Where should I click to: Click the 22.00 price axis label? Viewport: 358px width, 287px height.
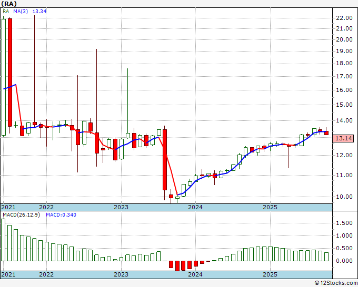[x=344, y=18]
